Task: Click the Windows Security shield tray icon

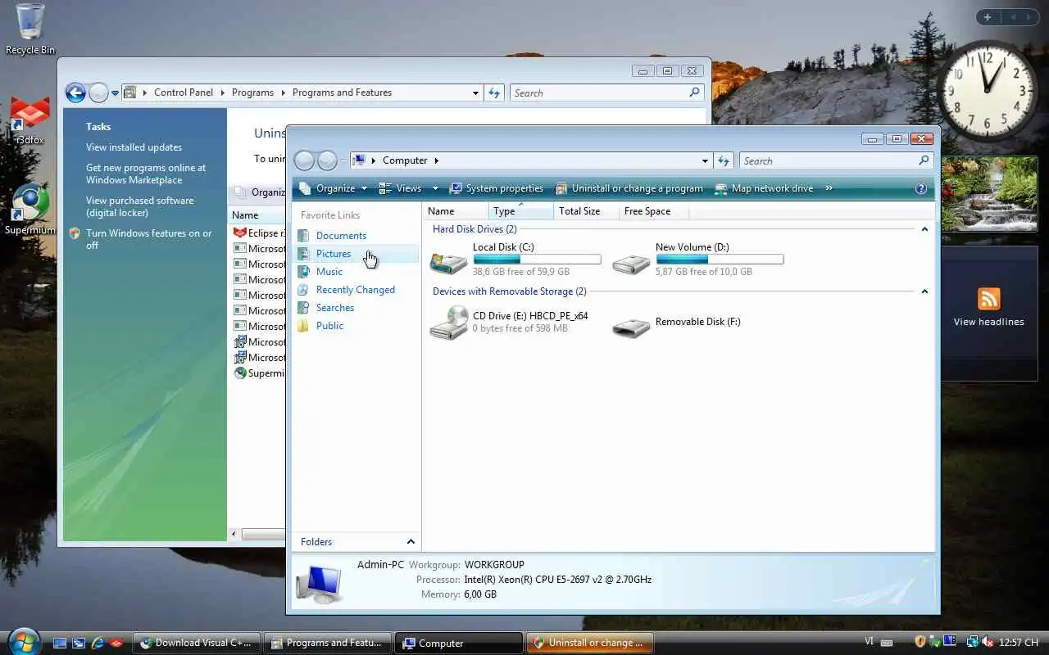Action: [920, 642]
